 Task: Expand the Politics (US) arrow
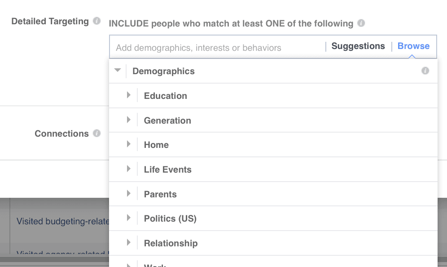pos(129,218)
